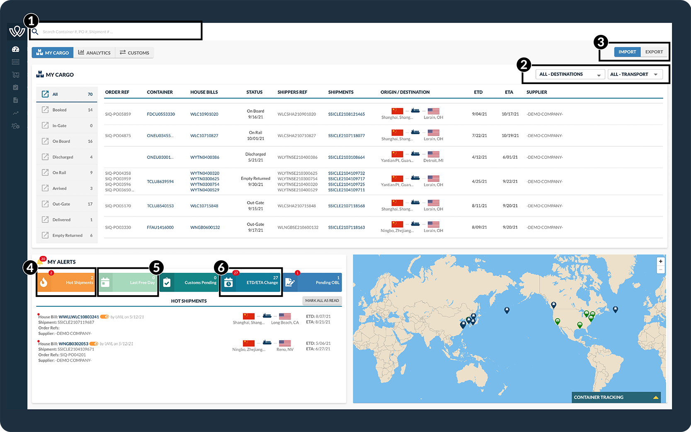Zoom in on the map
The image size is (691, 432).
661,261
